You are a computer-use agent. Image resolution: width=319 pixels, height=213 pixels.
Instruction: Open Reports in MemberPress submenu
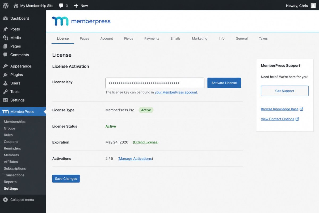10,182
